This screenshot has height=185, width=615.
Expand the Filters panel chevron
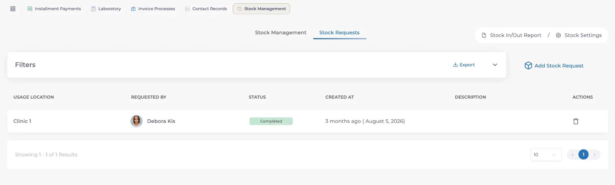[x=495, y=65]
